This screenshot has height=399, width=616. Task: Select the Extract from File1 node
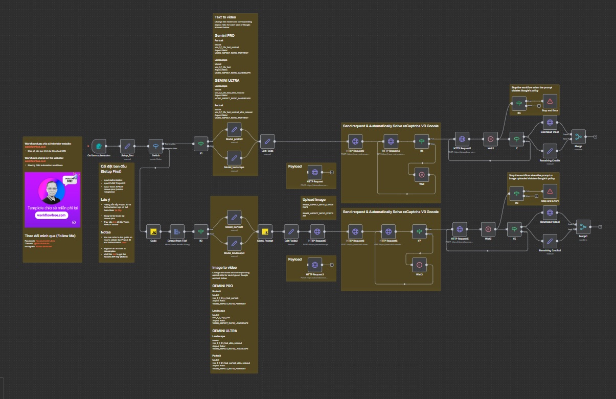[x=177, y=232]
